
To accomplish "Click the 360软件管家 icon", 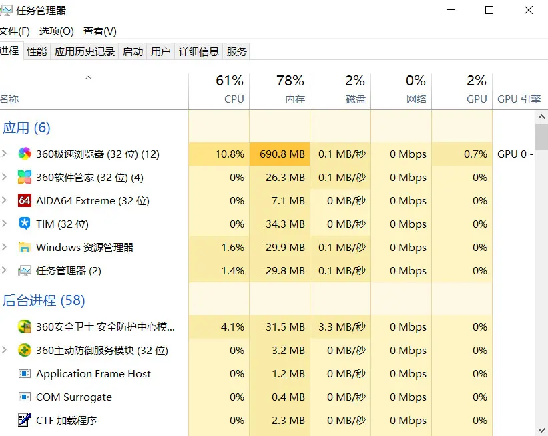I will [25, 177].
